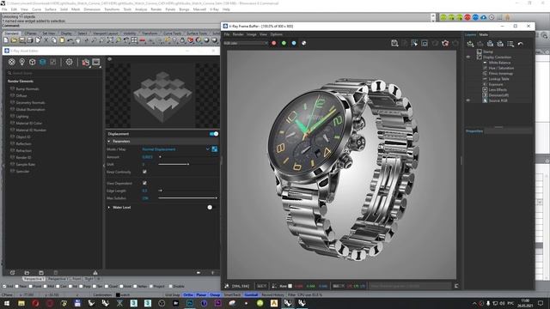Click the region render icon in Frame Buffer

[425, 43]
